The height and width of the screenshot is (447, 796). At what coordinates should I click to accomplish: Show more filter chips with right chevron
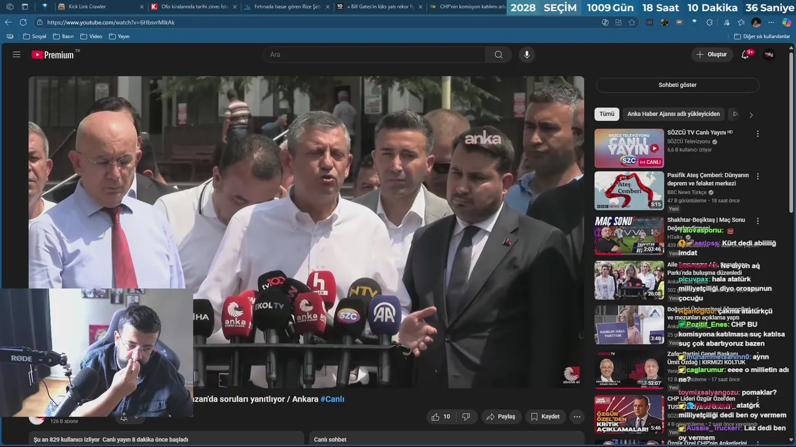(x=751, y=115)
